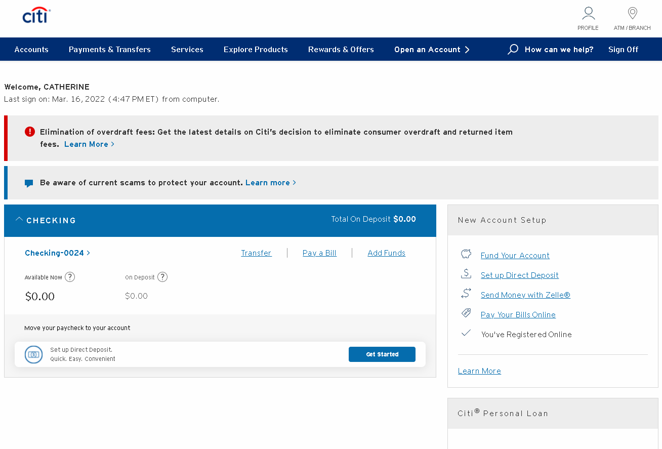Click the Welcome, CATHERINE greeting
Screen dimensions: 662x449
point(47,87)
